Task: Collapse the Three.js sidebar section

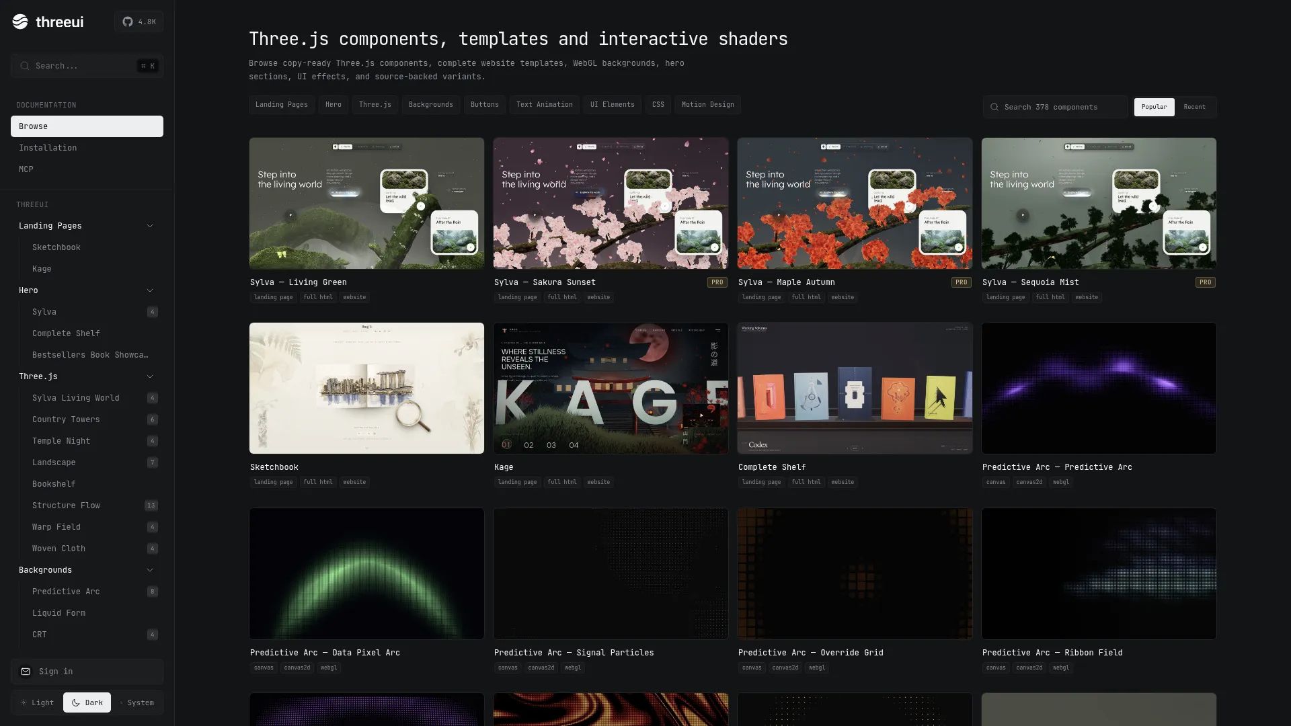Action: (150, 376)
